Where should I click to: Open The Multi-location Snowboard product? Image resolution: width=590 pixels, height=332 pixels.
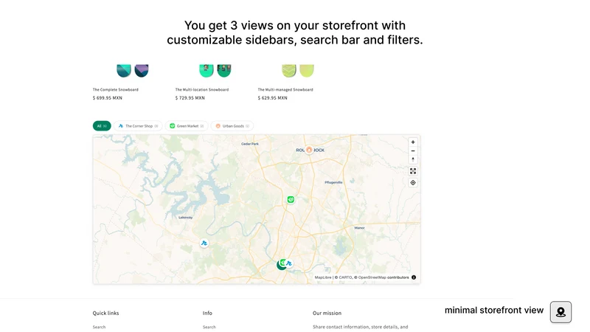202,89
